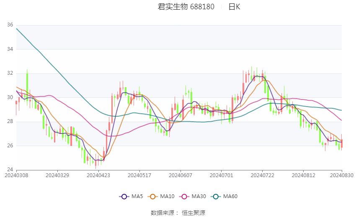Toggle the MA5 legend series

(131, 196)
